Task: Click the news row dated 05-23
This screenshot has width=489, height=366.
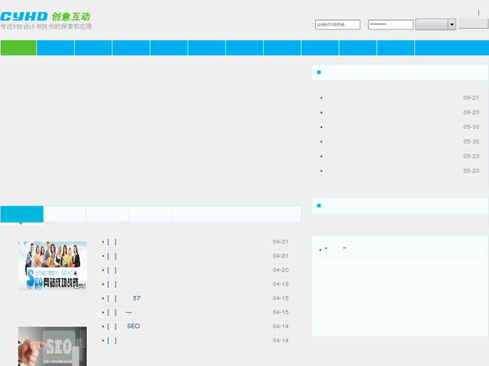Action: (400, 156)
